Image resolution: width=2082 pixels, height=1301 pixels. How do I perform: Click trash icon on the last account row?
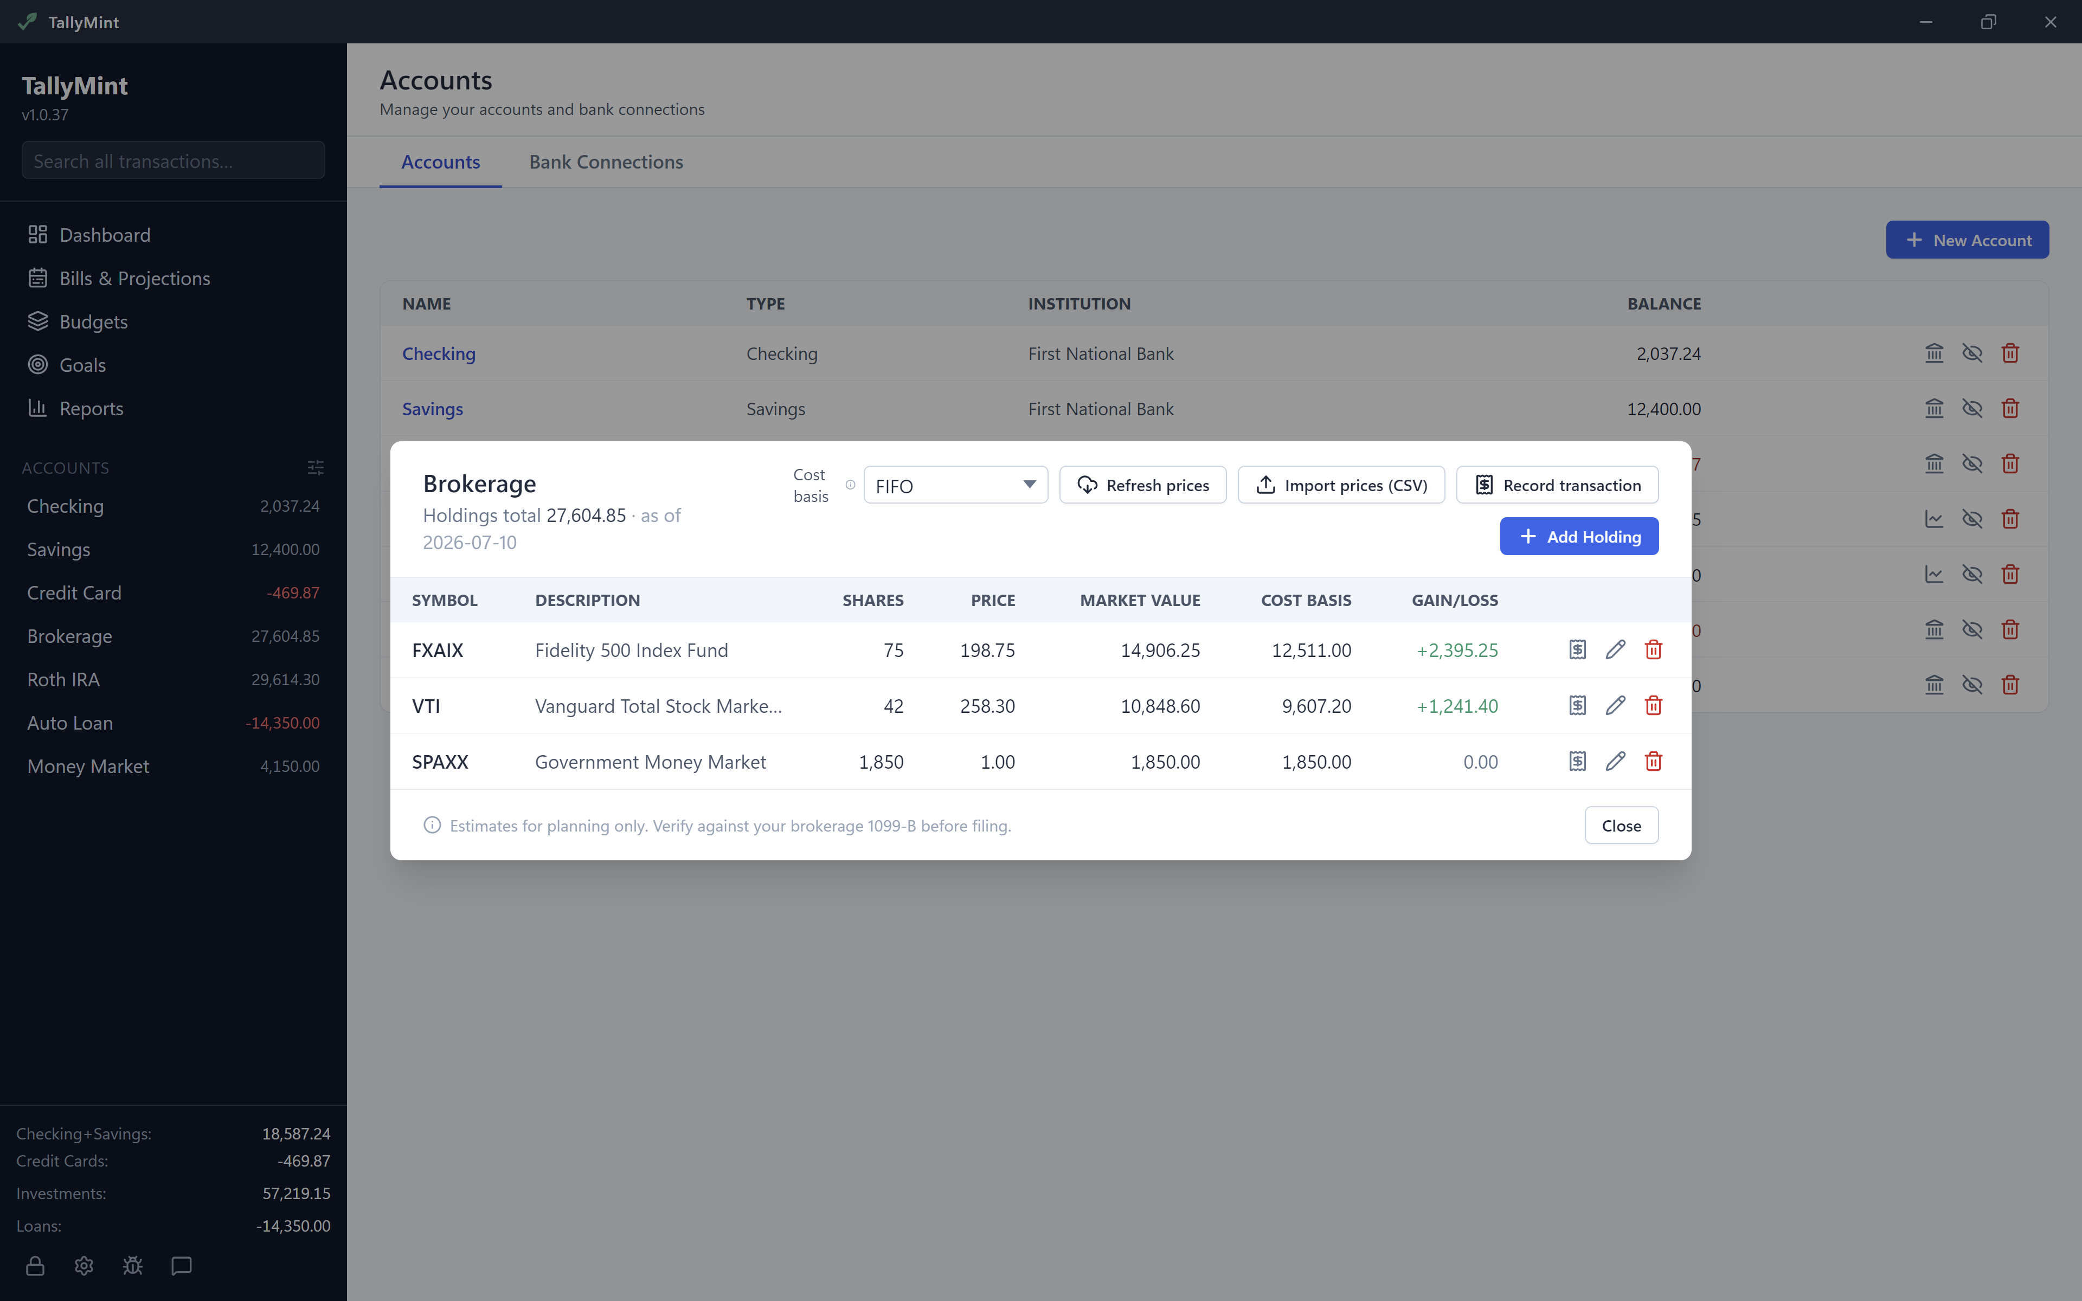(x=2010, y=685)
